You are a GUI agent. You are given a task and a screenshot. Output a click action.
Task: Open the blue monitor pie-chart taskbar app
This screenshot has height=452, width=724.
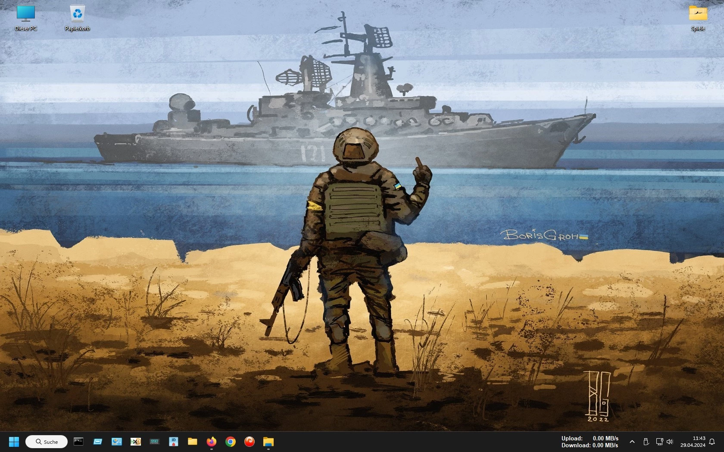tap(117, 441)
